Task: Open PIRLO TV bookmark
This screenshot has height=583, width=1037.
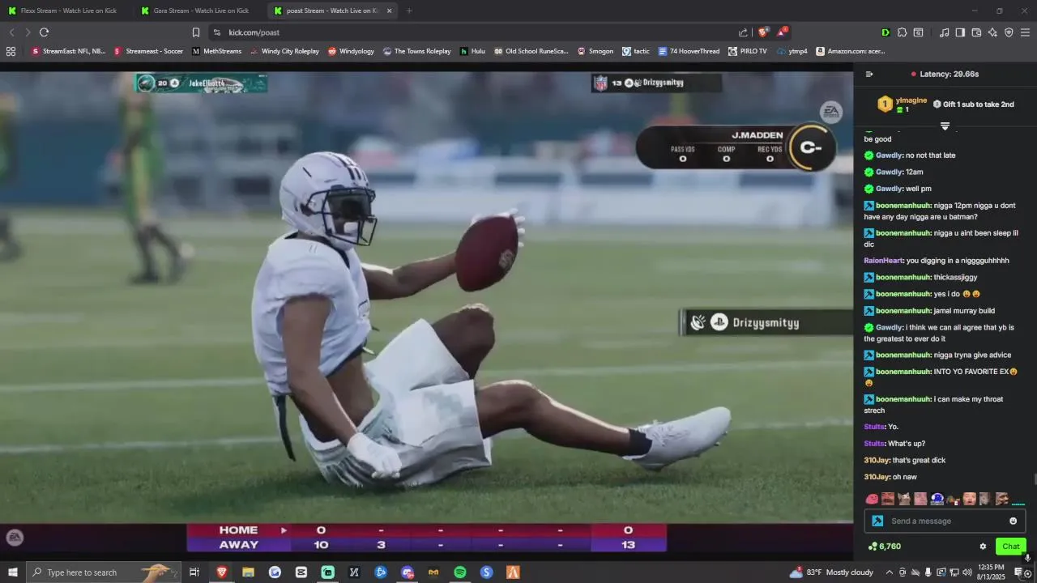Action: [x=747, y=51]
